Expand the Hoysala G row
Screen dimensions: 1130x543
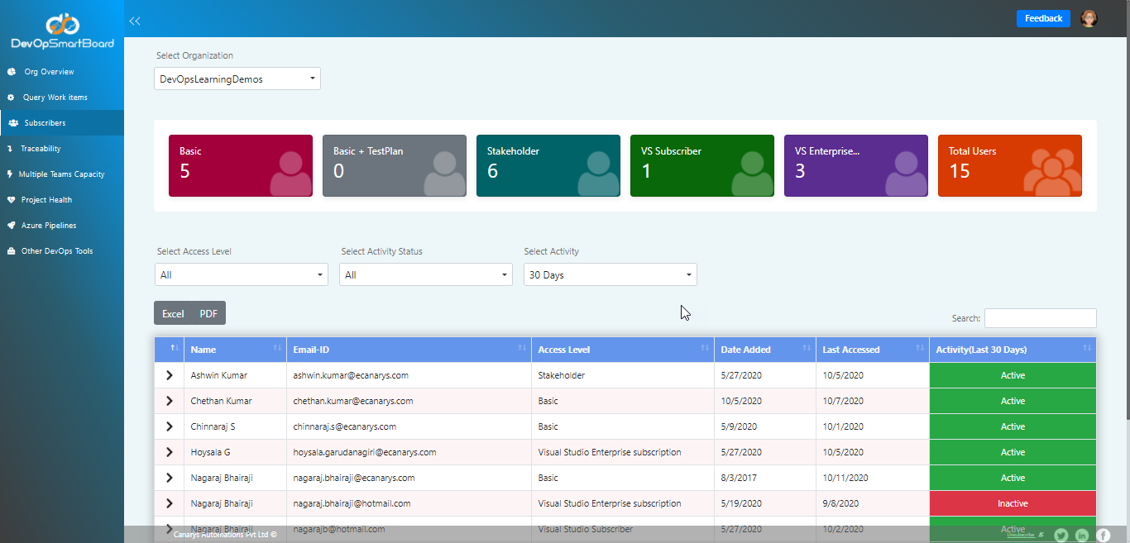(170, 452)
